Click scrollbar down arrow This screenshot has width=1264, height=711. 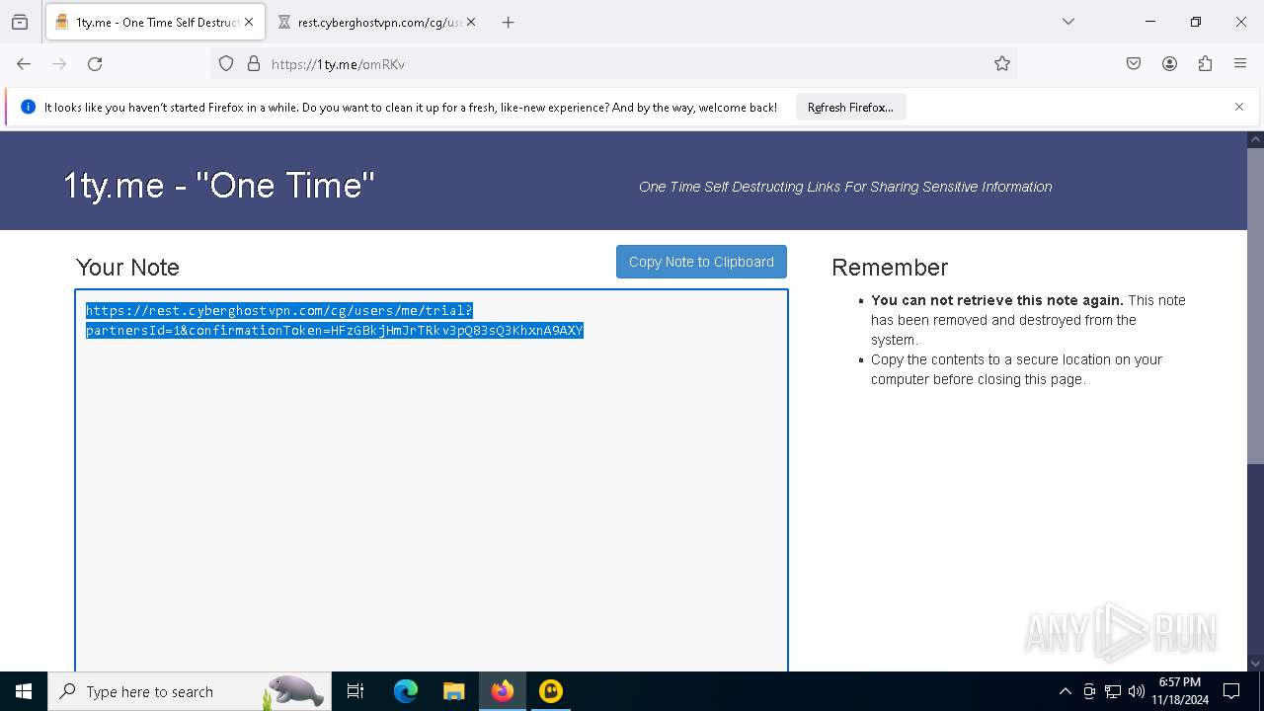pos(1255,664)
